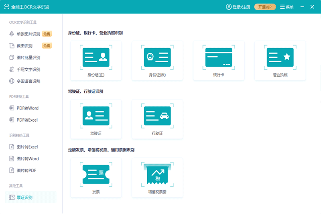Open the 身份证(正) ID front recognition card
Screen dimensions: 321x214
96,60
